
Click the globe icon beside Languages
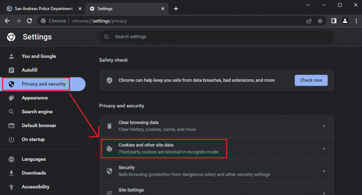[x=11, y=159]
